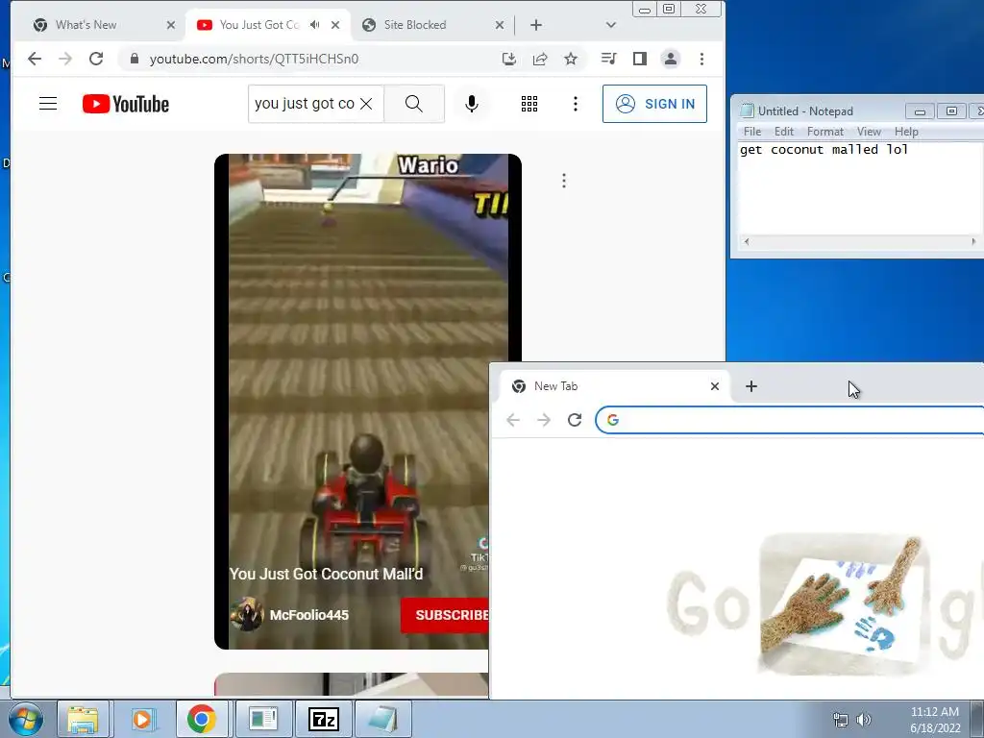Viewport: 984px width, 738px height.
Task: Switch to Chrome via taskbar icon
Action: [202, 719]
